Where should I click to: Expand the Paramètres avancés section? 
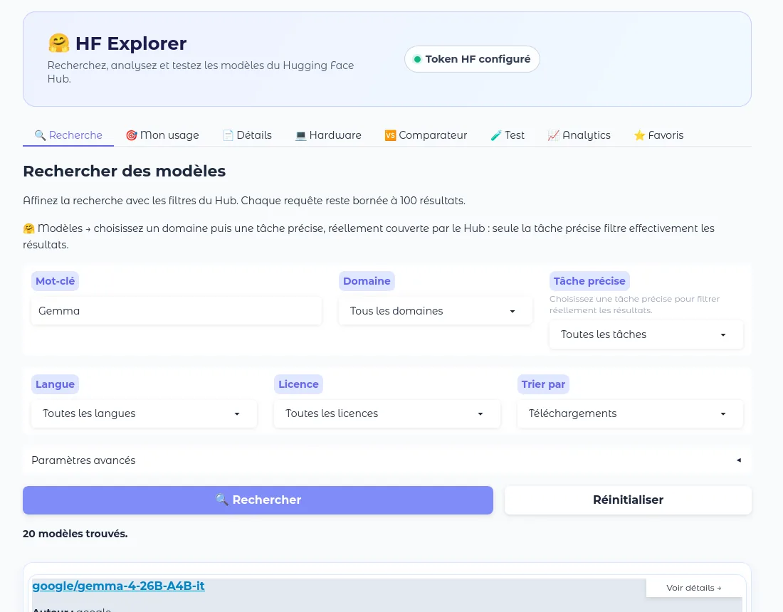387,460
